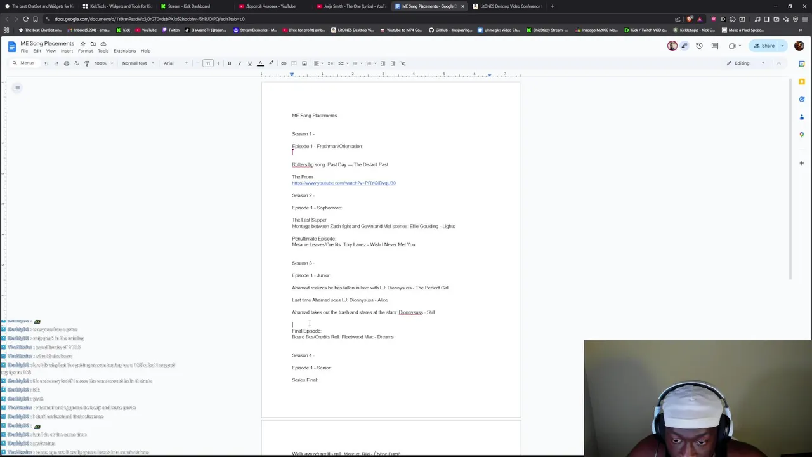Toggle the numbered list
Screen dimensions: 812x457
pyautogui.click(x=370, y=63)
